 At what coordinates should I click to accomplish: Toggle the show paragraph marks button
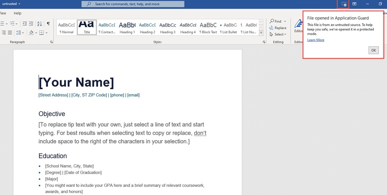(x=49, y=24)
